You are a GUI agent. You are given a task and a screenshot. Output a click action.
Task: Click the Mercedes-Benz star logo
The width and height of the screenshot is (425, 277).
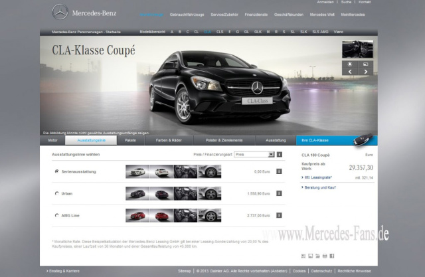[x=60, y=12]
